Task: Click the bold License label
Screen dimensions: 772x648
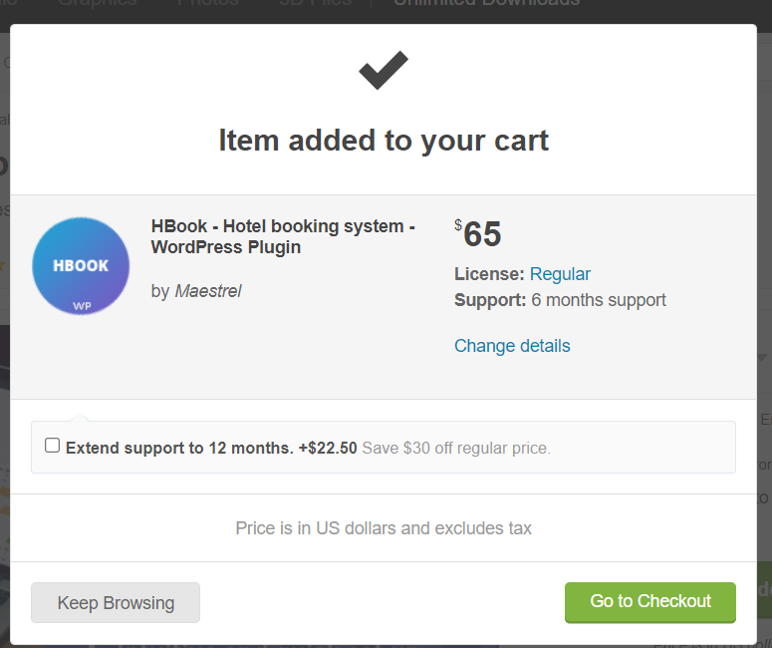Action: click(x=489, y=274)
